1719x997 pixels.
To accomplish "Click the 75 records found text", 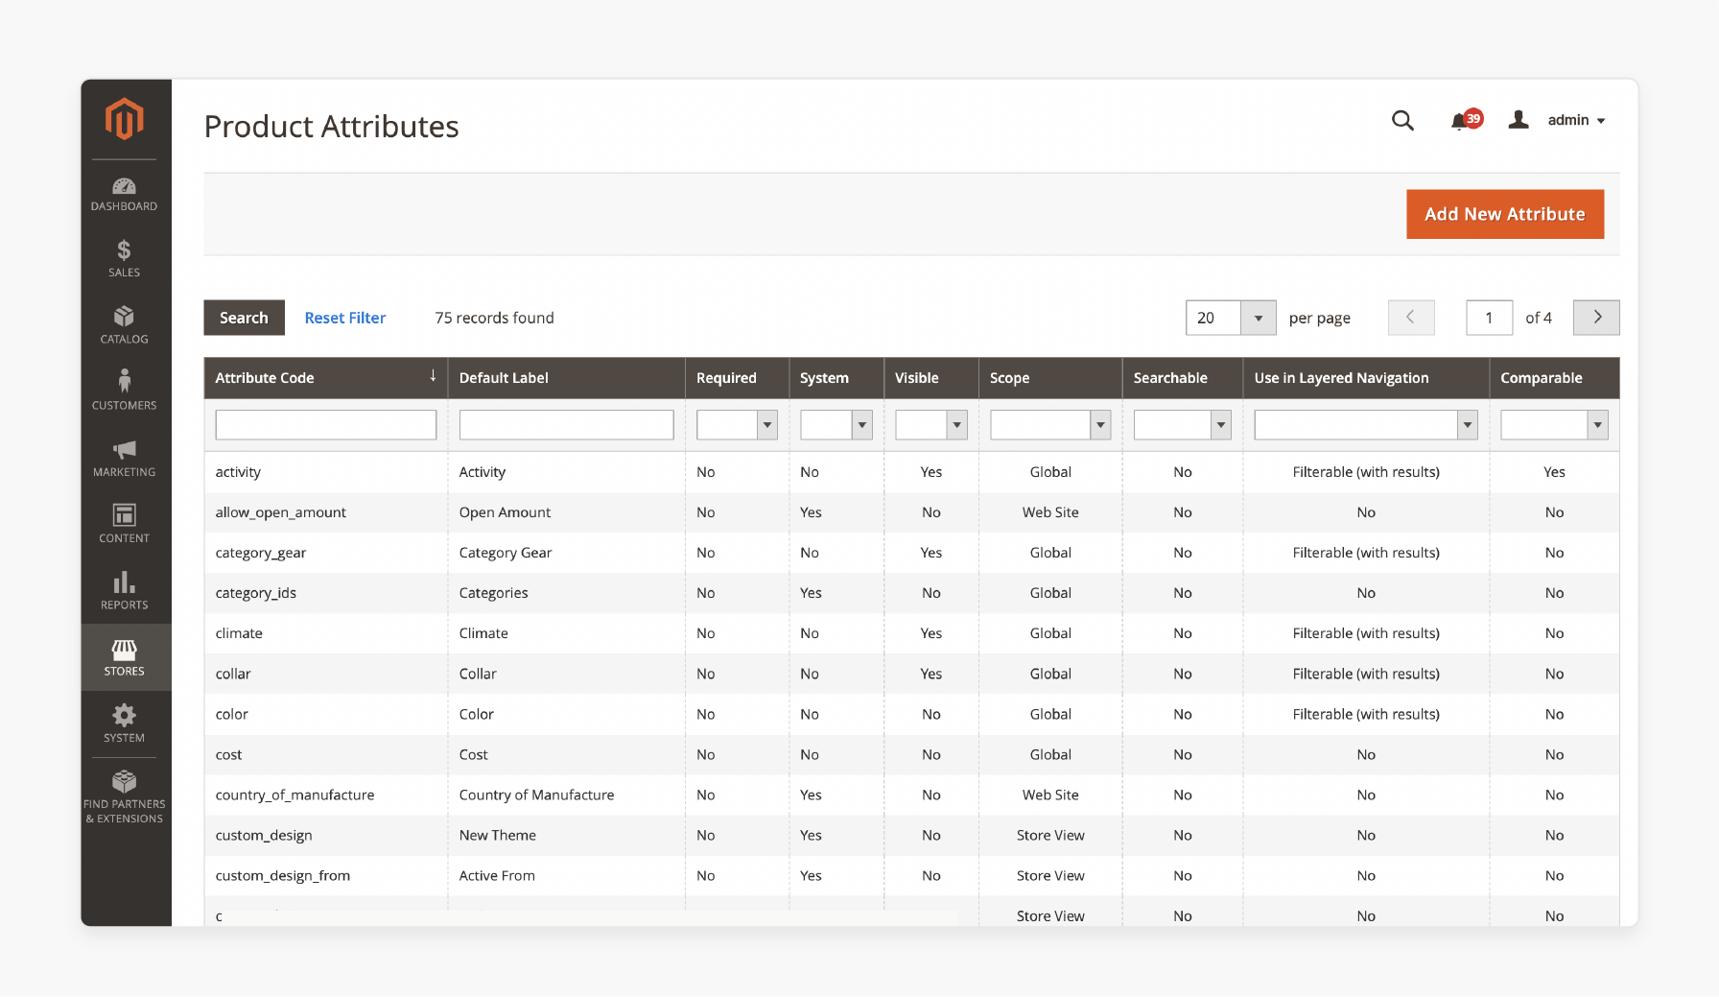I will (x=494, y=318).
